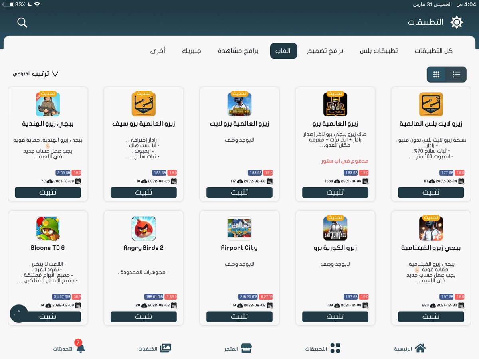Image resolution: width=479 pixels, height=359 pixels.
Task: Install Airport City with تثبيت
Action: click(239, 317)
